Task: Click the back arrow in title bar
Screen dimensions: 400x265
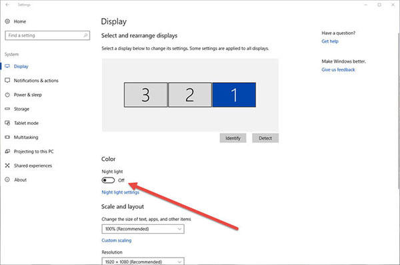Action: pyautogui.click(x=7, y=5)
